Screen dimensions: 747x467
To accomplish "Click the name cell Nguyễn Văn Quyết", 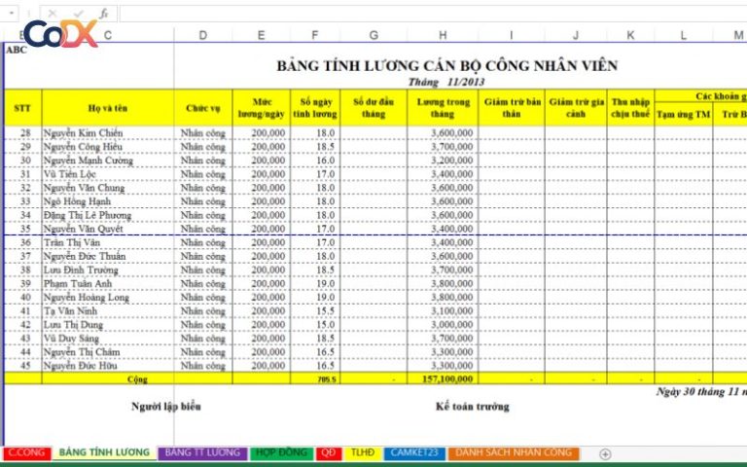I will (x=108, y=229).
